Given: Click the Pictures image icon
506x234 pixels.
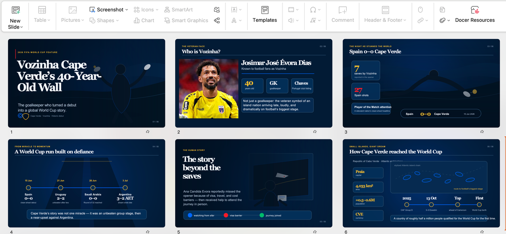Looking at the screenshot, I should [x=73, y=10].
